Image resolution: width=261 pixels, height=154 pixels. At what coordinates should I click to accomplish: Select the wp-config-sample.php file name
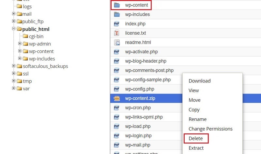point(148,80)
